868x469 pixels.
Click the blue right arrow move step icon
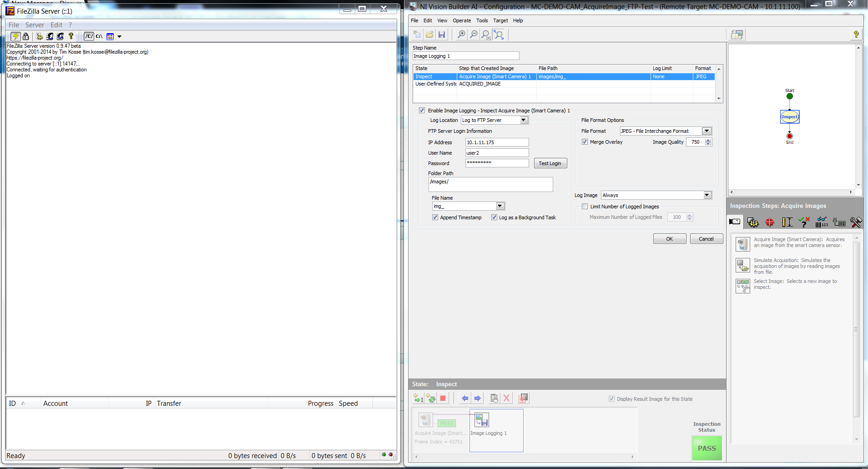477,398
